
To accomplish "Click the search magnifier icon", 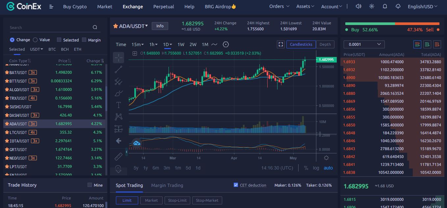I will tap(95, 28).
